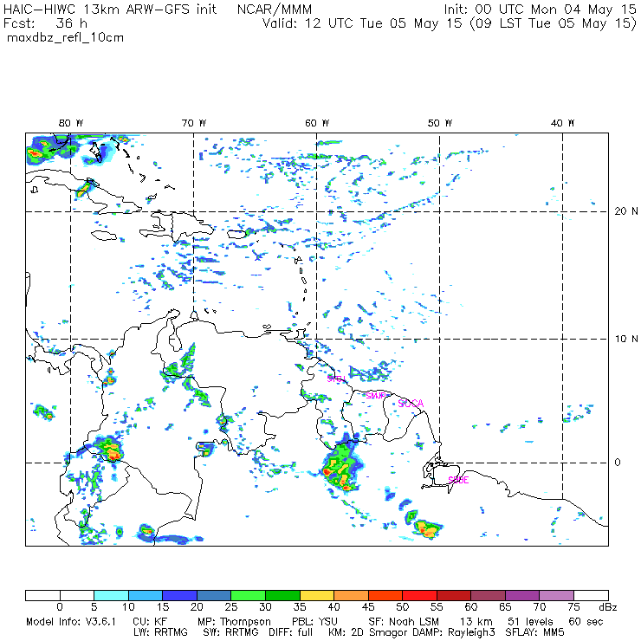Viewport: 641px width, 641px height.
Task: Click the SOCA station label
Action: coord(411,404)
